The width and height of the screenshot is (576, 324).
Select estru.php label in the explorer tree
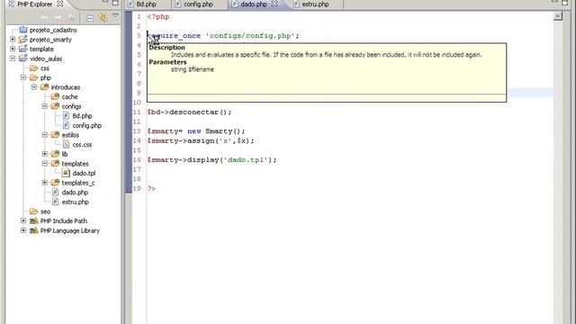(x=76, y=202)
